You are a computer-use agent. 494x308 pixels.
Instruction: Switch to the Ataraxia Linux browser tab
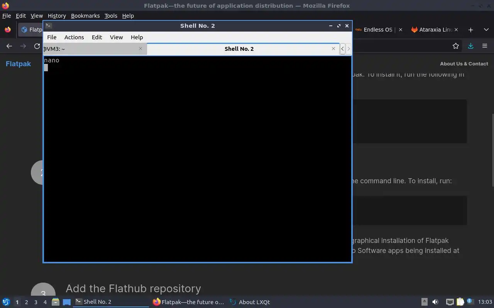tap(431, 30)
